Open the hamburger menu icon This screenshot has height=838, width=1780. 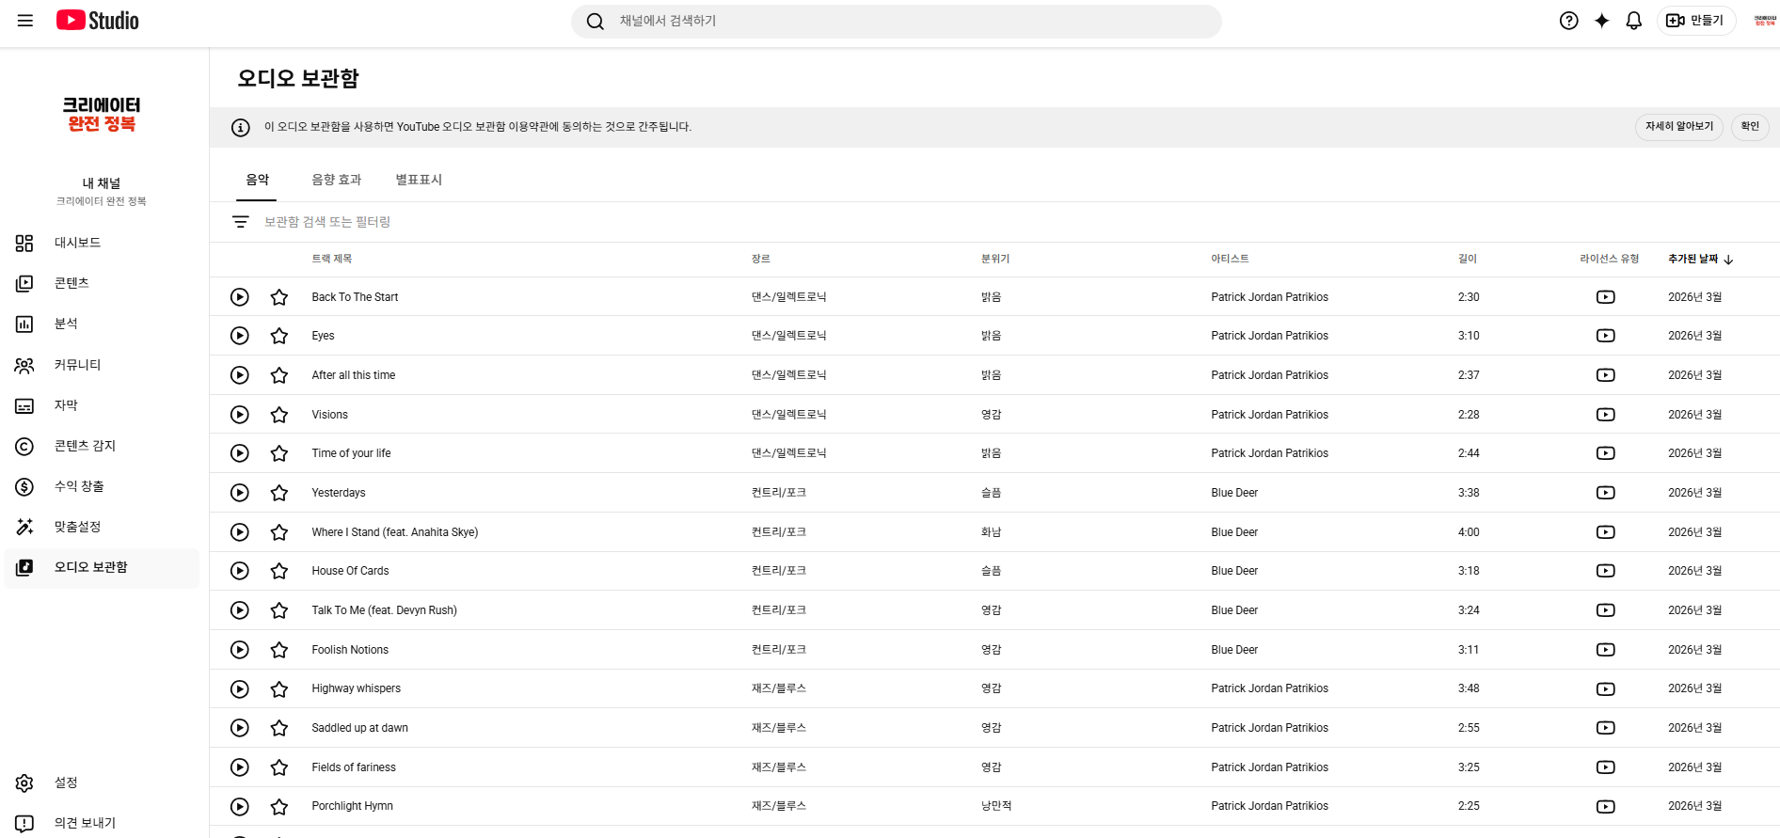[25, 21]
